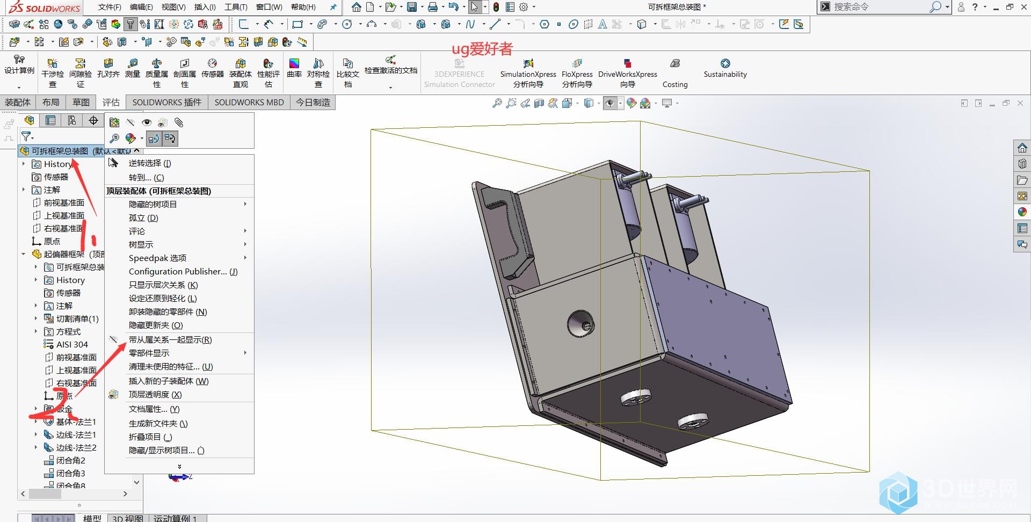Expand the 边线-法兰2 feature node
Viewport: 1031px width, 522px height.
pos(36,447)
